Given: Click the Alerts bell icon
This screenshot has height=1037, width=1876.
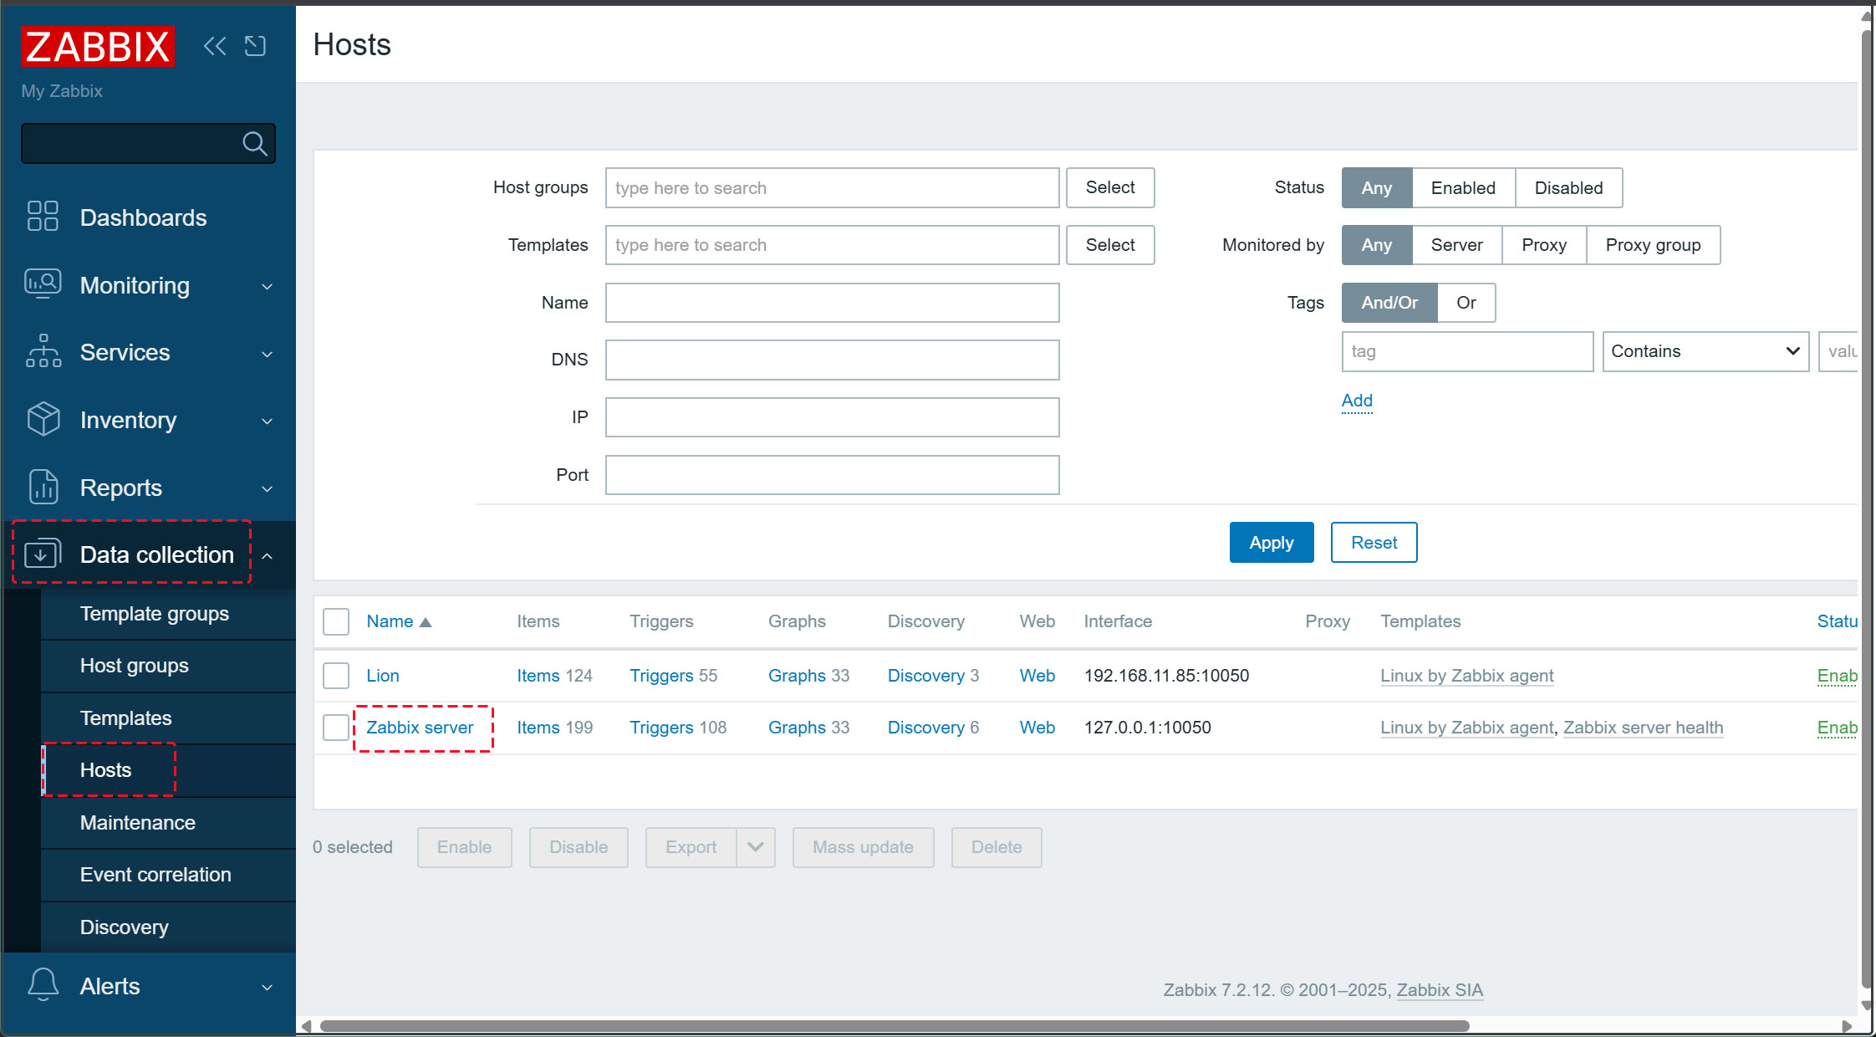Looking at the screenshot, I should [x=43, y=985].
